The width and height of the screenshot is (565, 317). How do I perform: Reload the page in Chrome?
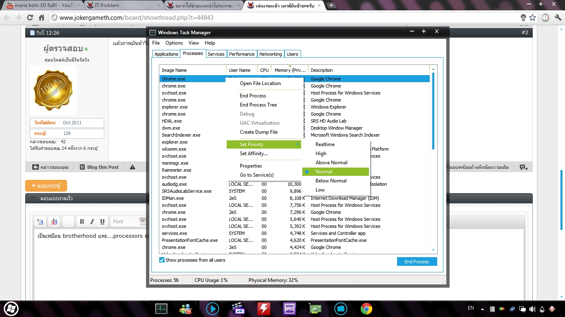point(30,18)
